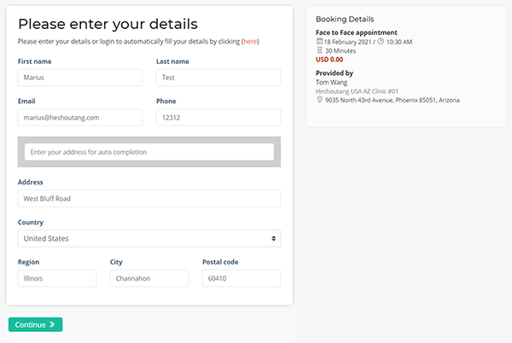Screen dimensions: 512x343
Task: Click the USD 0.00 price text
Action: [329, 60]
